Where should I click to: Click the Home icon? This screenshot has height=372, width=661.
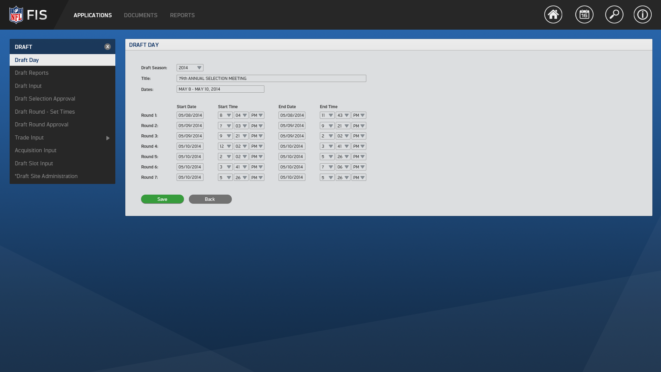(x=553, y=14)
